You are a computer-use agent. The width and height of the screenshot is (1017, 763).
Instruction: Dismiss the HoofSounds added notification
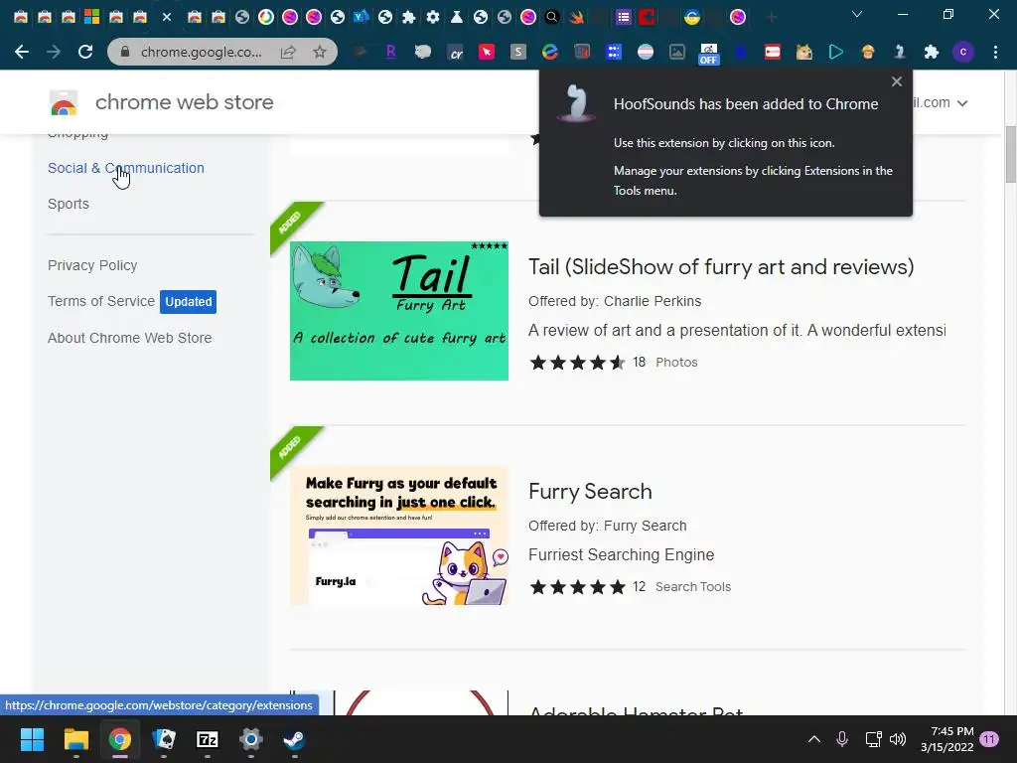[x=897, y=81]
